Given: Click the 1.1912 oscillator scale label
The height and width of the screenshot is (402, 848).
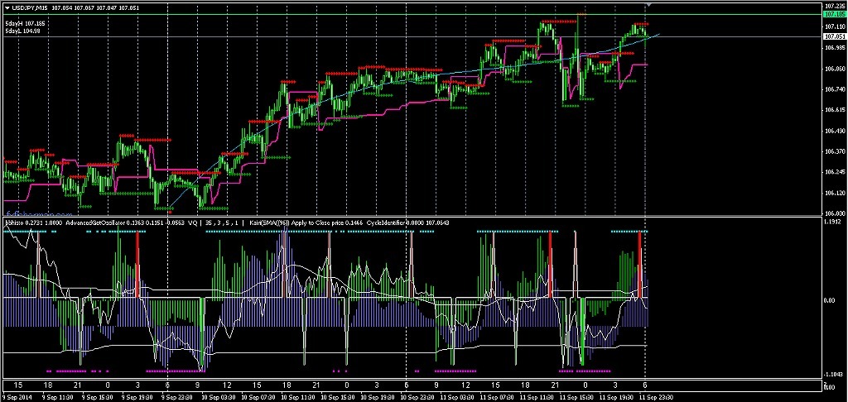Looking at the screenshot, I should click(x=834, y=223).
